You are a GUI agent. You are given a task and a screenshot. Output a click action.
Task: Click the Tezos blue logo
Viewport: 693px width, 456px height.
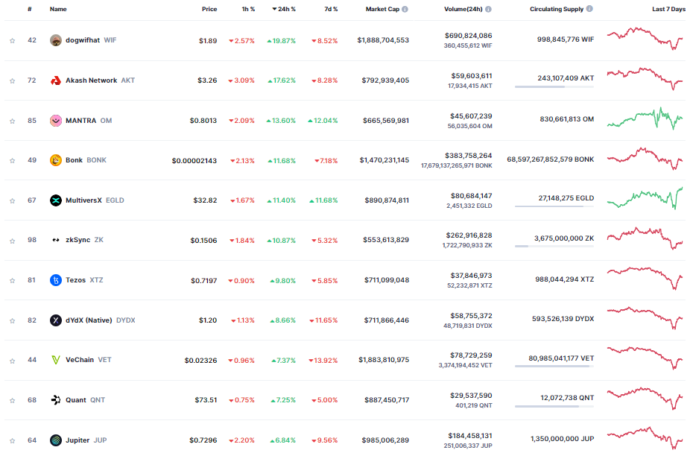pos(56,280)
